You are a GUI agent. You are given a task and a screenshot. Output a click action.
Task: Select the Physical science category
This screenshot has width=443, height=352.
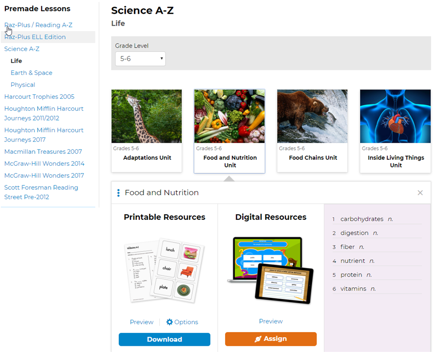23,85
